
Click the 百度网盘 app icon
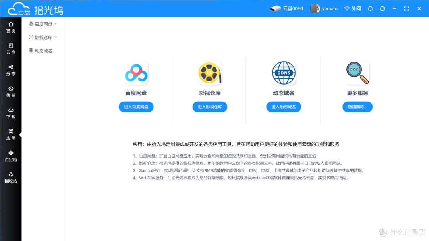pyautogui.click(x=136, y=73)
